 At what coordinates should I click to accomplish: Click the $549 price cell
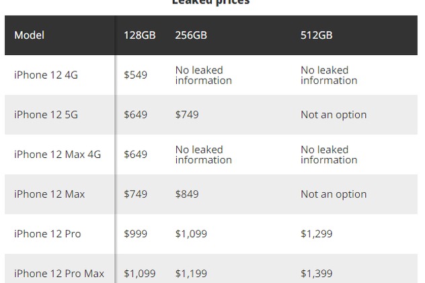[135, 75]
